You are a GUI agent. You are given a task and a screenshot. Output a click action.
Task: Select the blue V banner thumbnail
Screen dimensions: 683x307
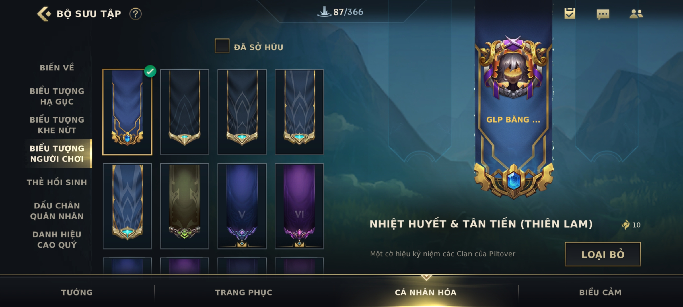click(242, 206)
